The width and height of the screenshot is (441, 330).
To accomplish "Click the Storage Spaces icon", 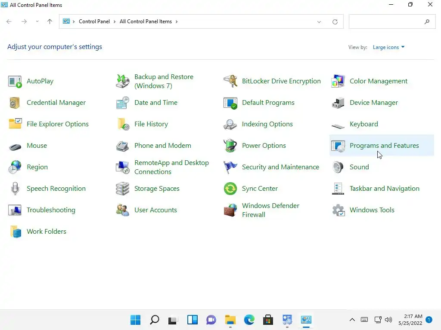I will pyautogui.click(x=123, y=189).
